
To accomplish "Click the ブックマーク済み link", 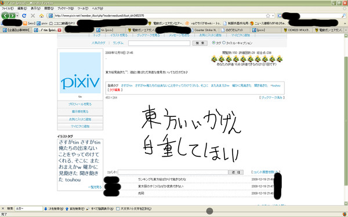I will coord(272,97).
